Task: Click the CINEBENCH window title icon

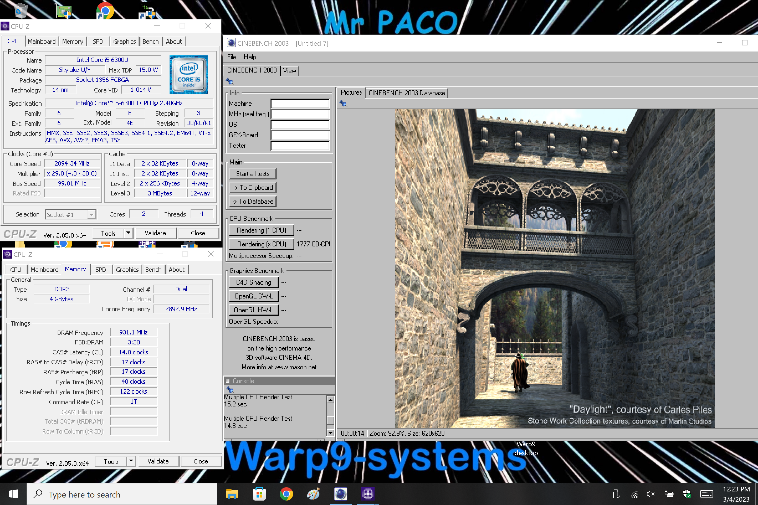Action: tap(231, 43)
